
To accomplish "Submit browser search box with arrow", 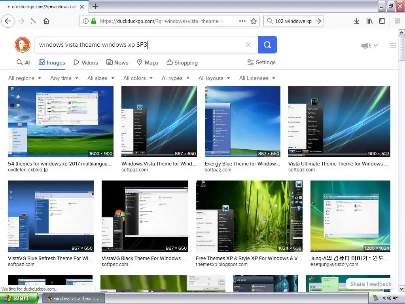I will pyautogui.click(x=318, y=21).
